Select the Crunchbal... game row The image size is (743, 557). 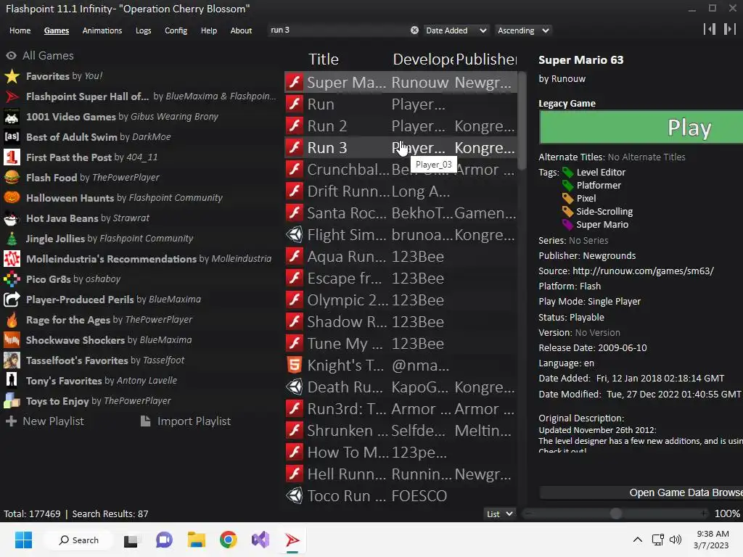[401, 170]
